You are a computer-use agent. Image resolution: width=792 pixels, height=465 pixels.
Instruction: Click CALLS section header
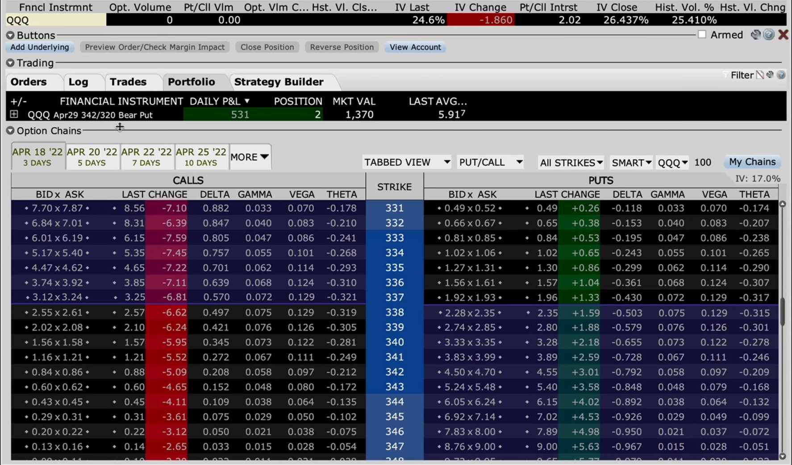click(x=188, y=181)
